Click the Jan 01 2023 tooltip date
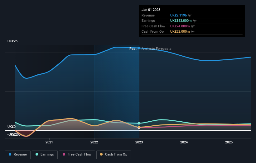This screenshot has width=256, height=163. 151,10
